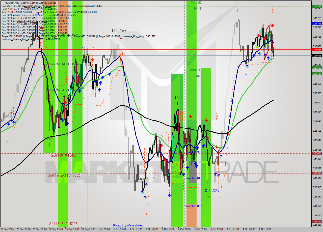Select the '0 New Buy Wave started' label
Screen dimensions: 323x232
(128, 225)
